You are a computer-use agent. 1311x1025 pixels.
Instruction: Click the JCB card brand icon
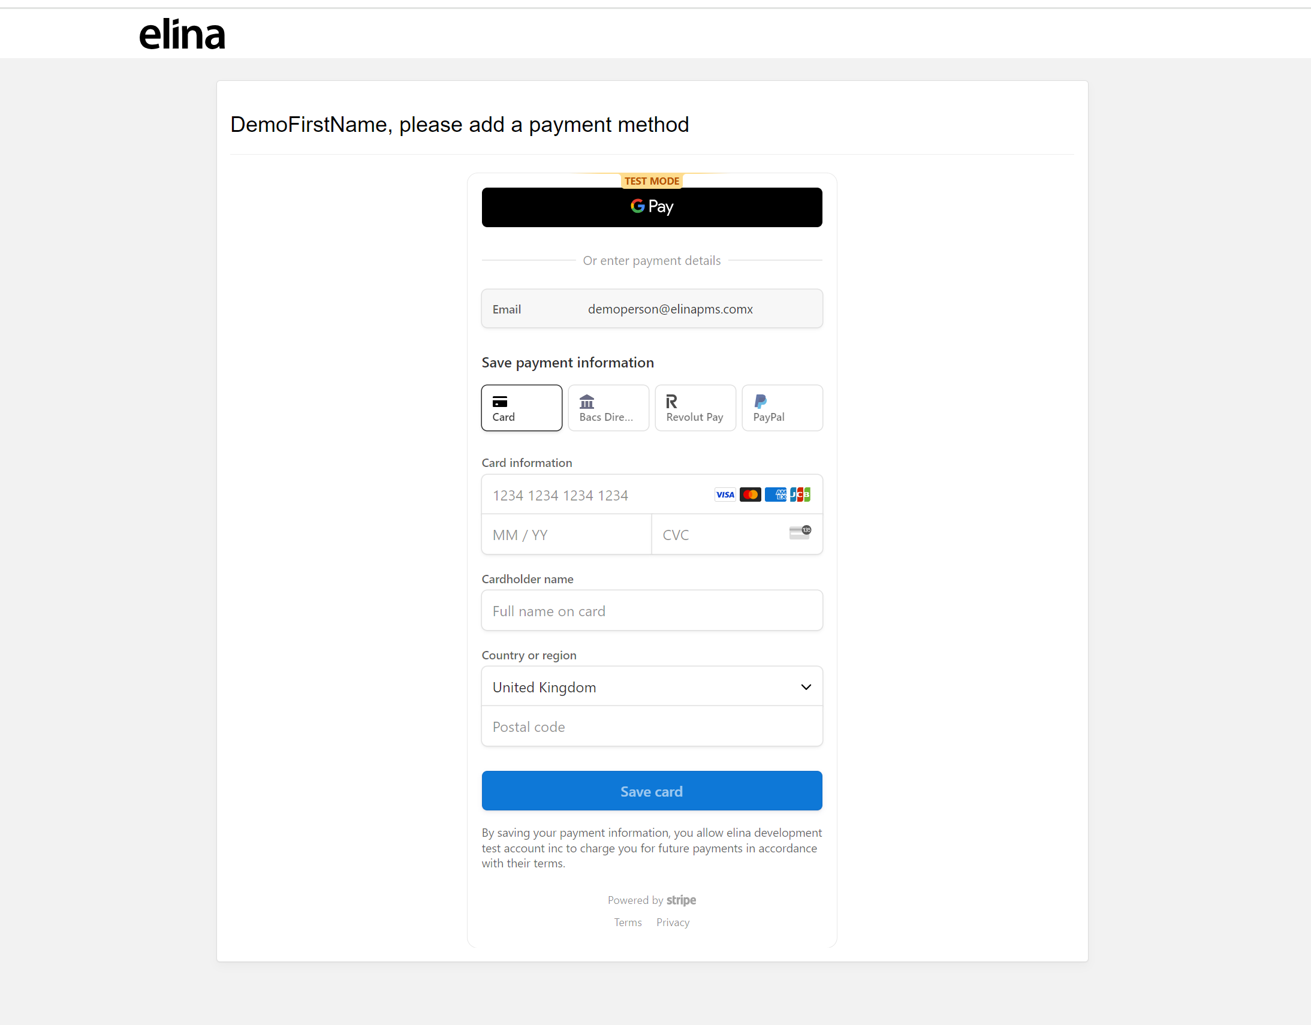tap(800, 495)
